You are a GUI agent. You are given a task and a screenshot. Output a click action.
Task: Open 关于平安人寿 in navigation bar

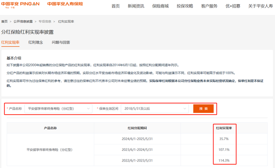coord(261,6)
